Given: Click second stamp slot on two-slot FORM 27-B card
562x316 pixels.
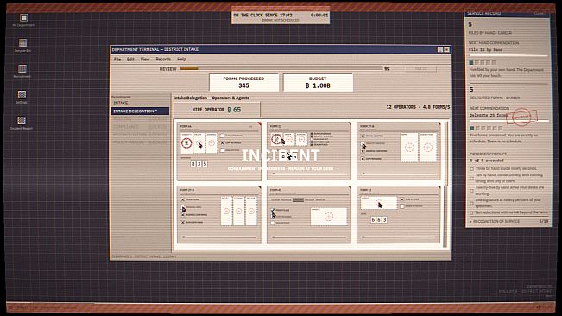Looking at the screenshot, I should pos(427,148).
